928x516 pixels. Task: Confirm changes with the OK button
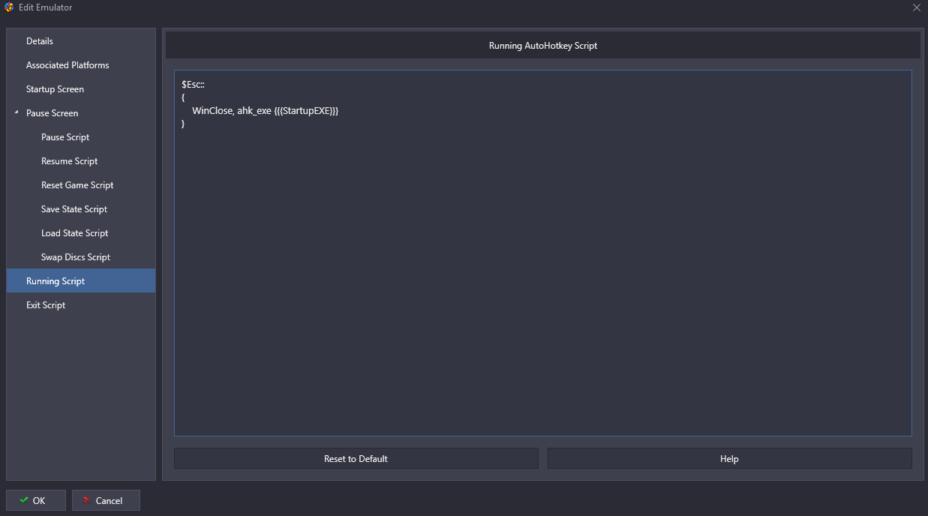(36, 500)
